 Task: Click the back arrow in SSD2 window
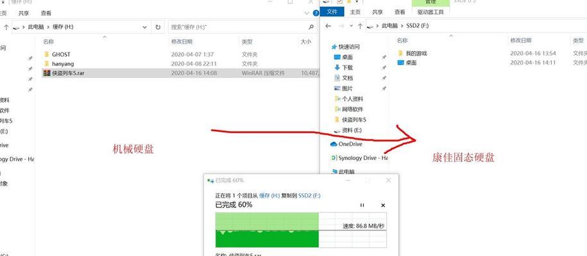pyautogui.click(x=328, y=26)
